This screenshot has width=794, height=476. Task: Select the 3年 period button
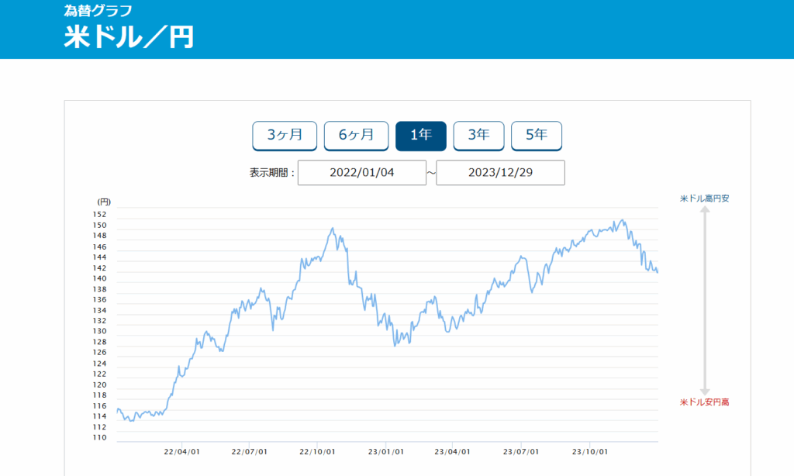tap(478, 135)
